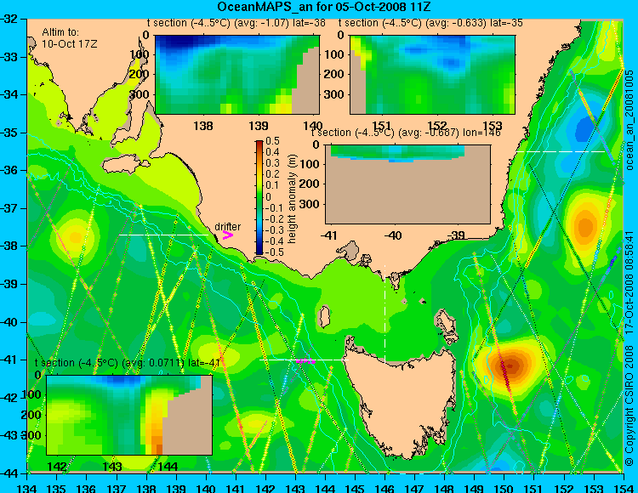638x493 pixels.
Task: Click the magenta drifter arrow marker
Action: coord(227,235)
